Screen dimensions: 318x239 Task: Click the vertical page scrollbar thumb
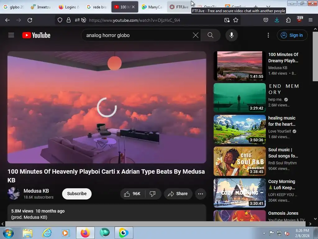[x=315, y=57]
